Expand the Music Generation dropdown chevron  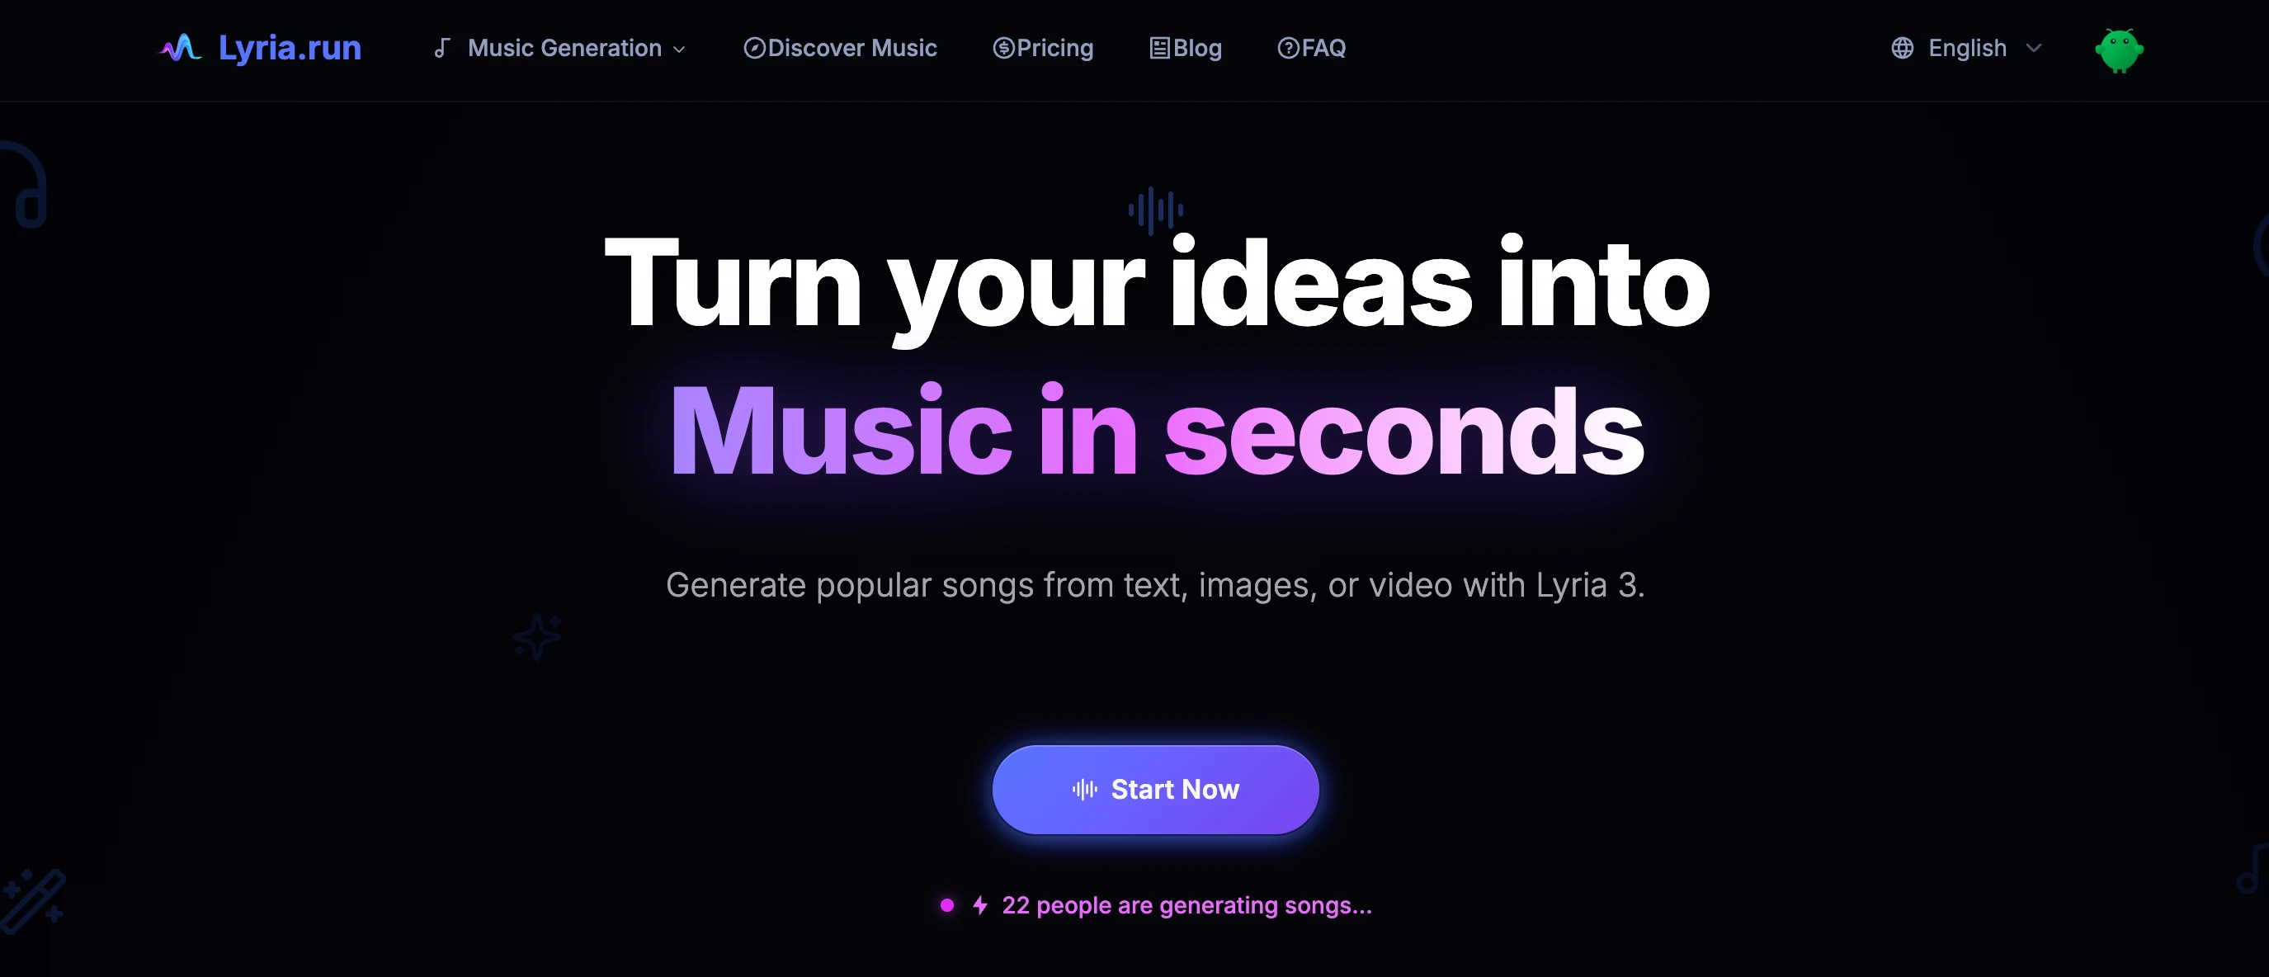click(x=679, y=50)
